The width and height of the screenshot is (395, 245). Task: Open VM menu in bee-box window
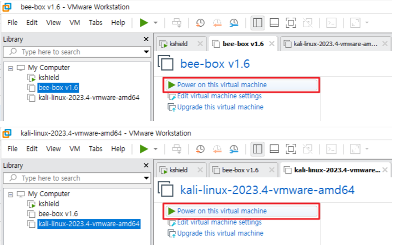(x=75, y=22)
